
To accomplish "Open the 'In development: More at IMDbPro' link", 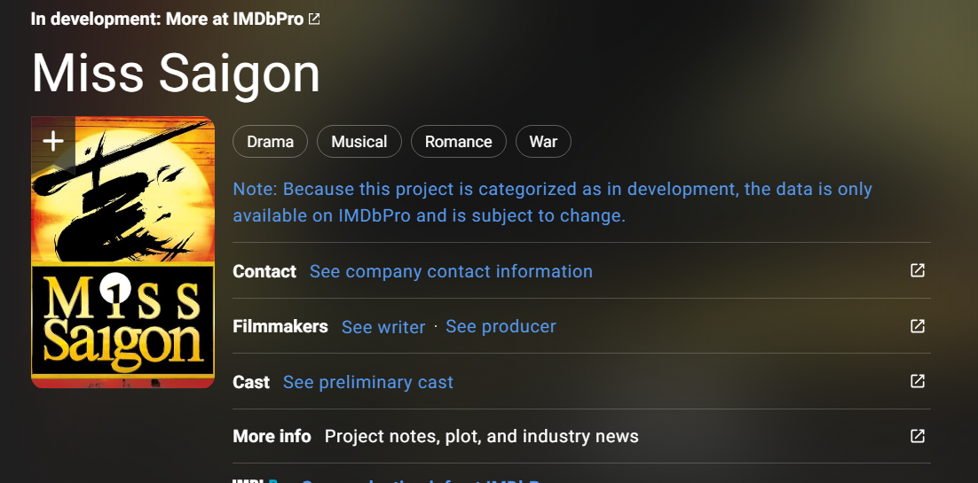I will coord(175,19).
